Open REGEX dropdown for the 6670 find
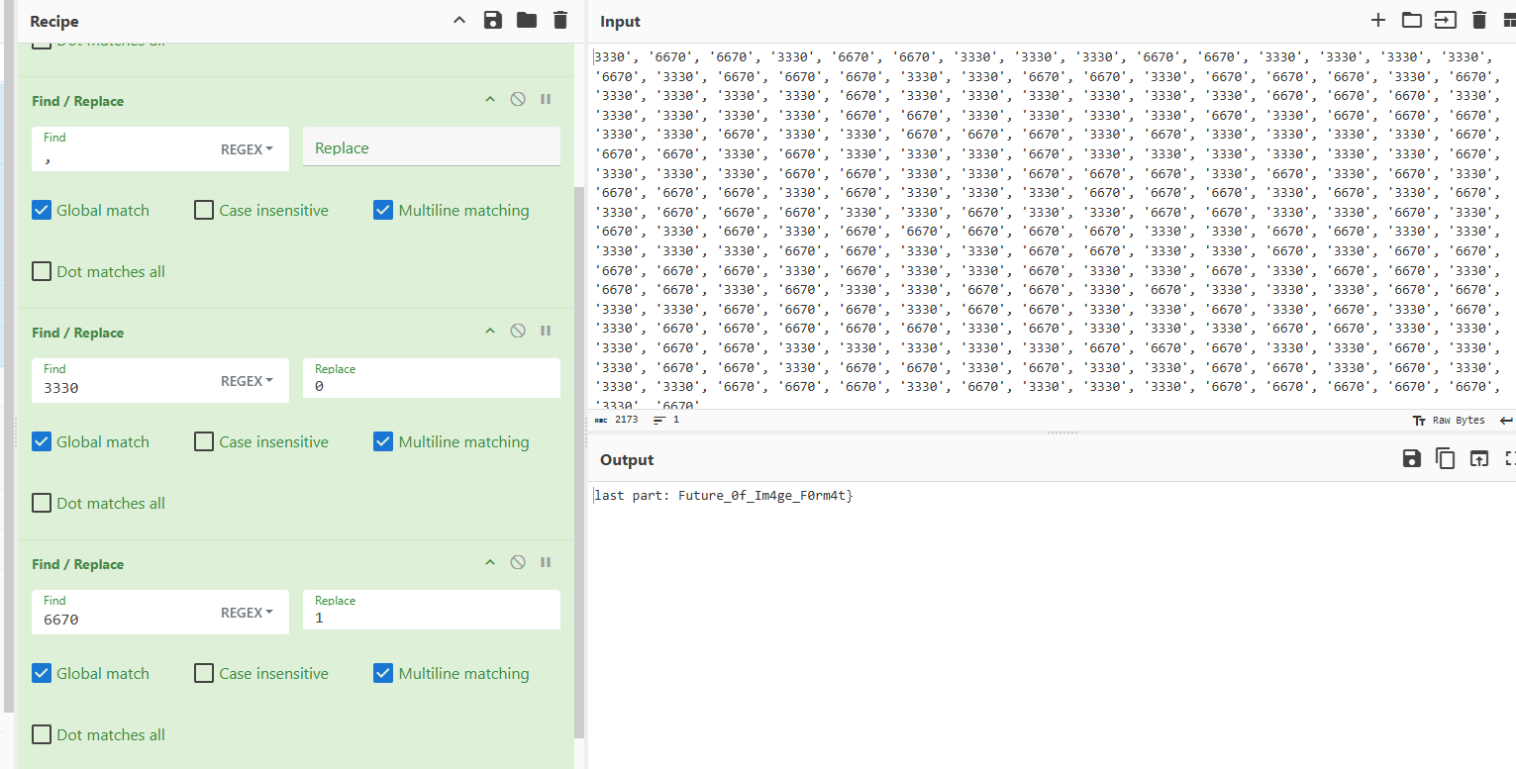1516x769 pixels. (x=247, y=613)
